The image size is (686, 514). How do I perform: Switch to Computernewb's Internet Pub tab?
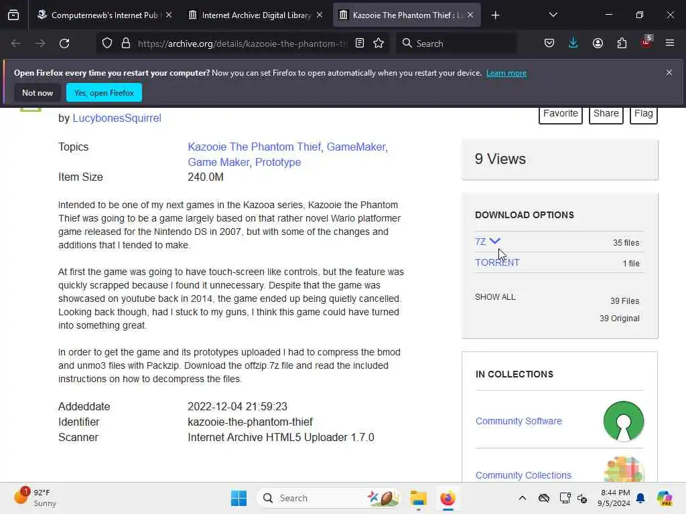pyautogui.click(x=105, y=15)
